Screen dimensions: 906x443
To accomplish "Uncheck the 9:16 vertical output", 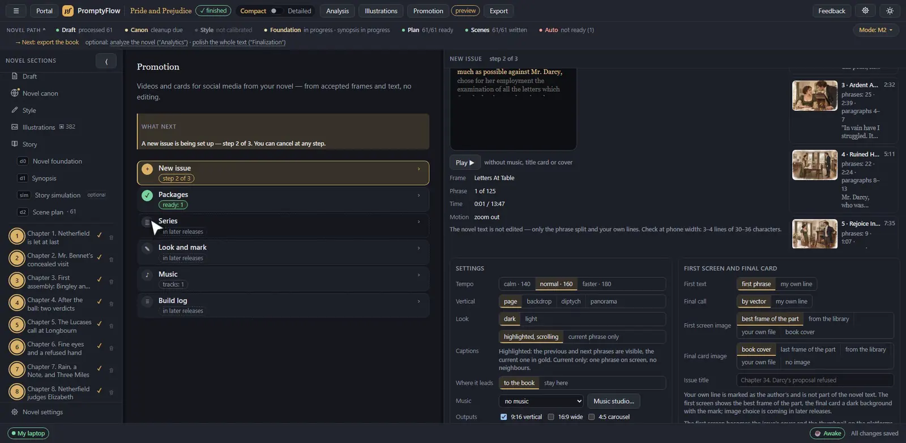I will [503, 417].
